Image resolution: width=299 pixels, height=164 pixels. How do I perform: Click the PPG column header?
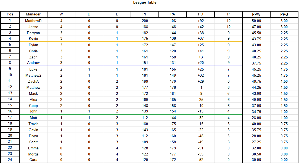click(284, 14)
